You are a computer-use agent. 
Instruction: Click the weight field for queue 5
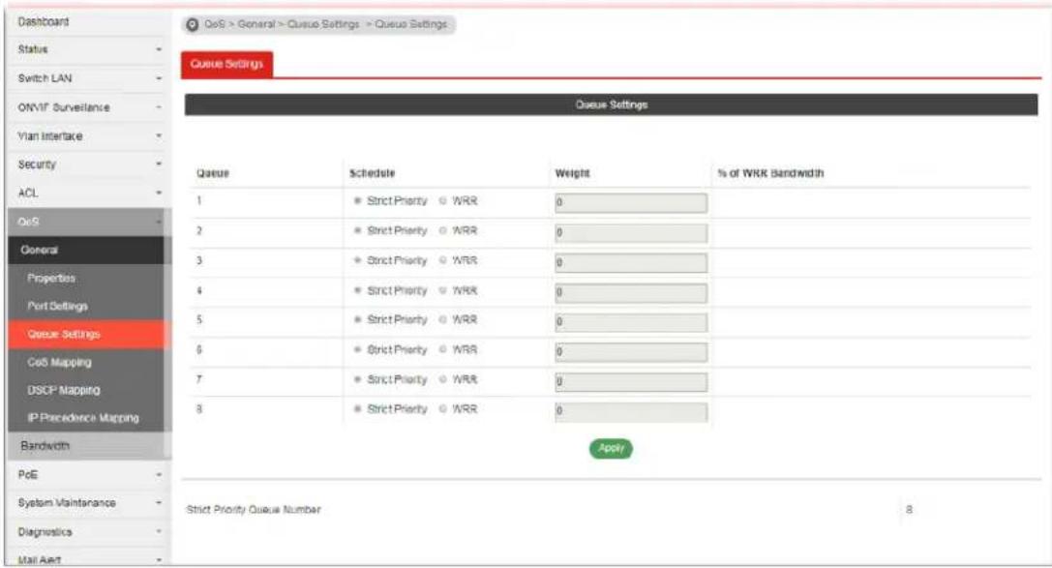point(631,322)
